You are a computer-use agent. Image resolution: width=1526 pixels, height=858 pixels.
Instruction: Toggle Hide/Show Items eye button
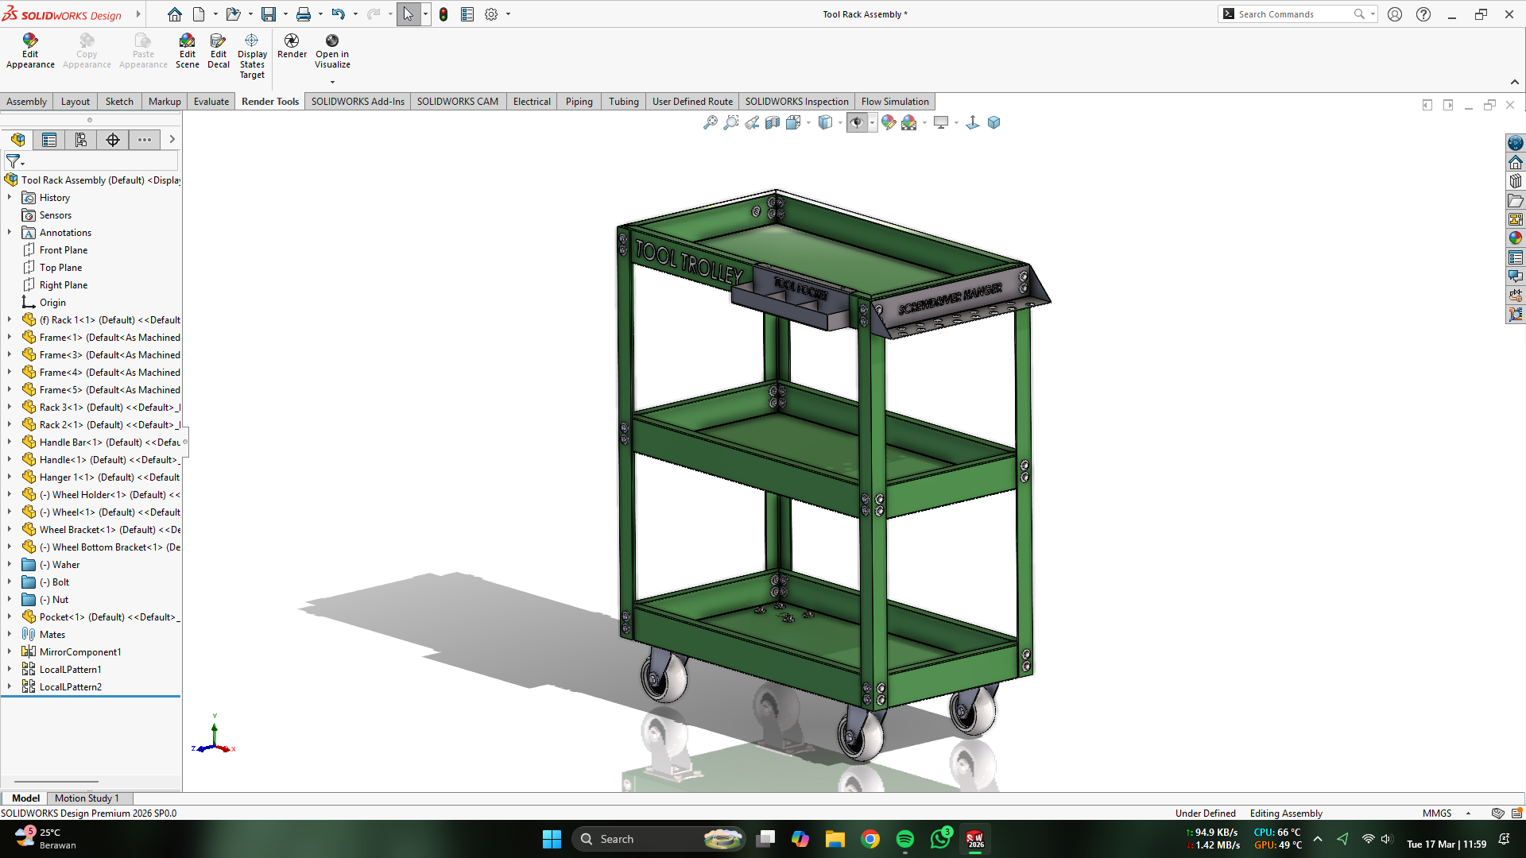coord(857,122)
